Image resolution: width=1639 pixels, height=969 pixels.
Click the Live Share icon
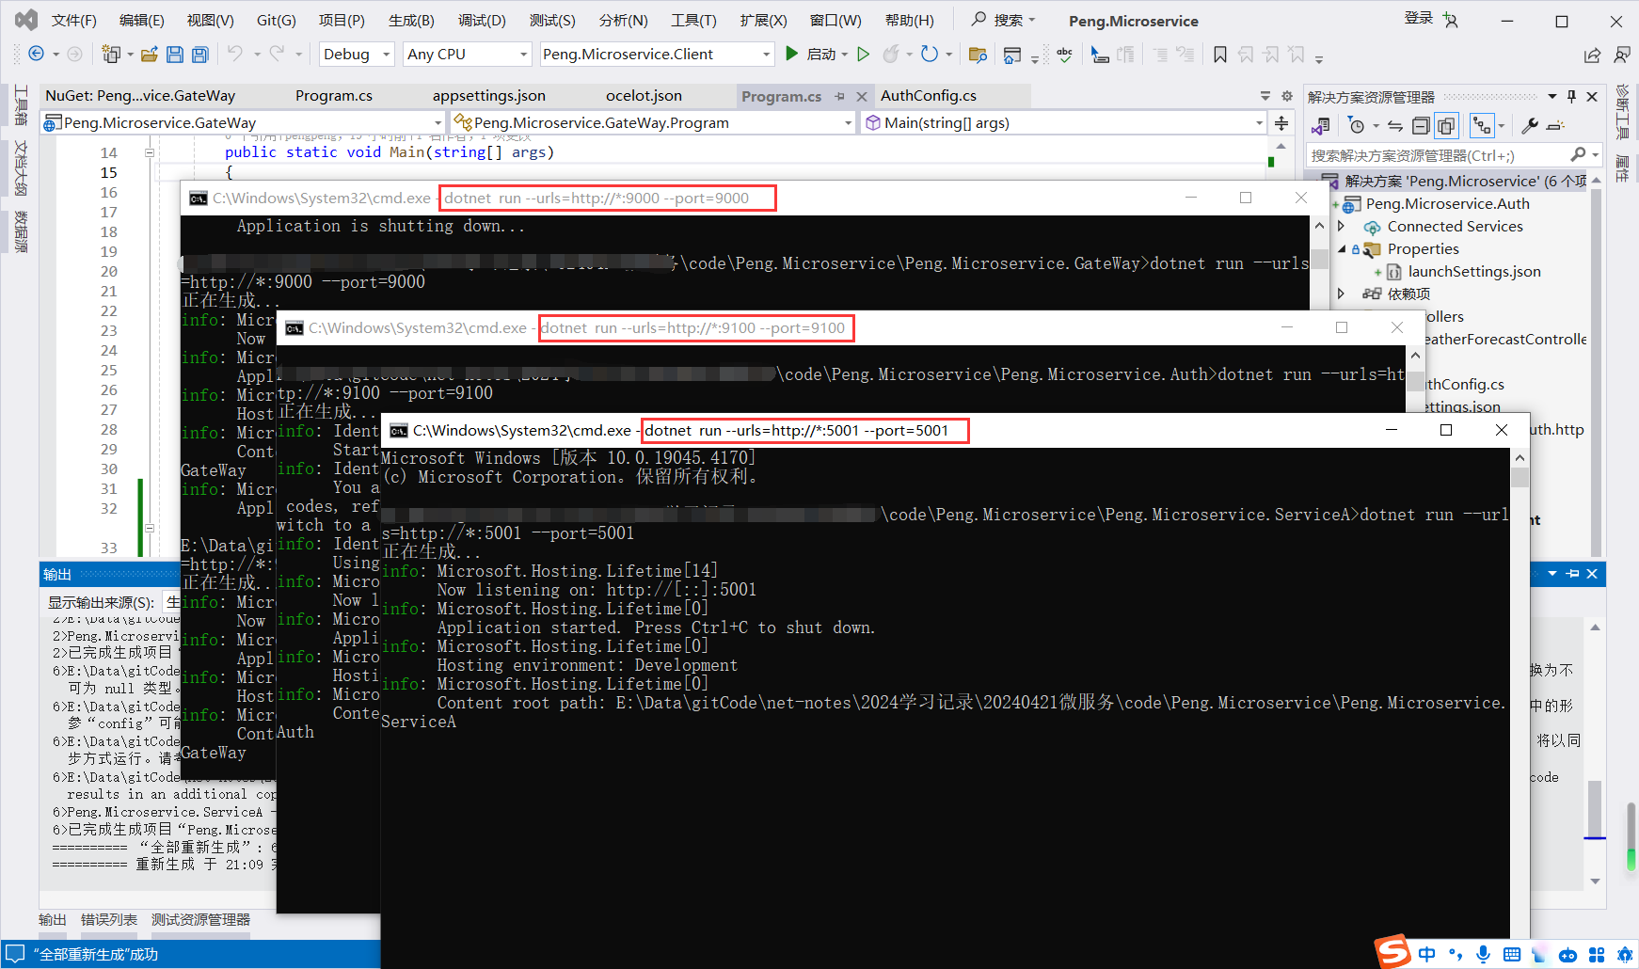1592,55
